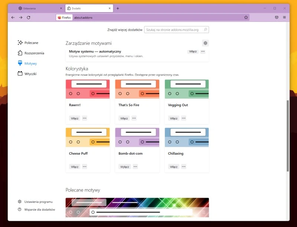Select Rozszerzenia in the sidebar
The height and width of the screenshot is (227, 297).
click(34, 53)
